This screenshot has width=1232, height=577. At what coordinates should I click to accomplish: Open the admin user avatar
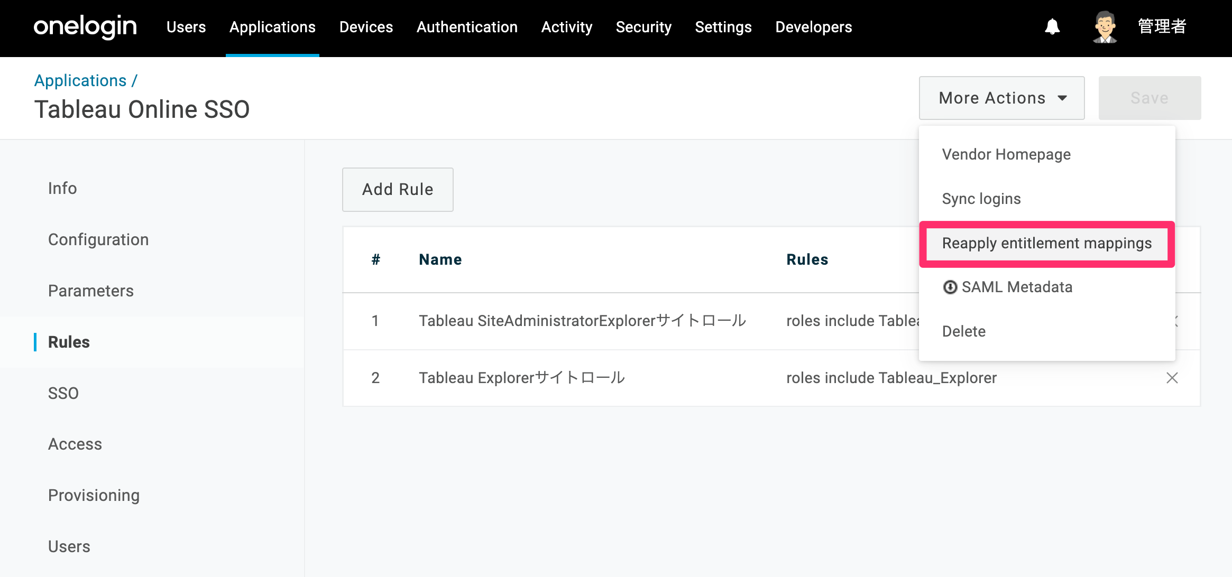click(1105, 27)
